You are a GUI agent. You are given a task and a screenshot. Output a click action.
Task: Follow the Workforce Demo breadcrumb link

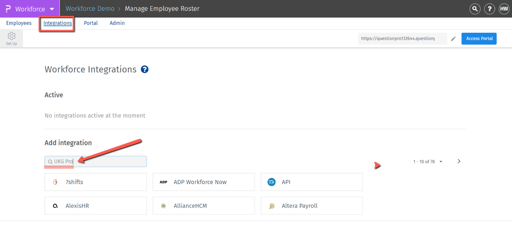(90, 9)
